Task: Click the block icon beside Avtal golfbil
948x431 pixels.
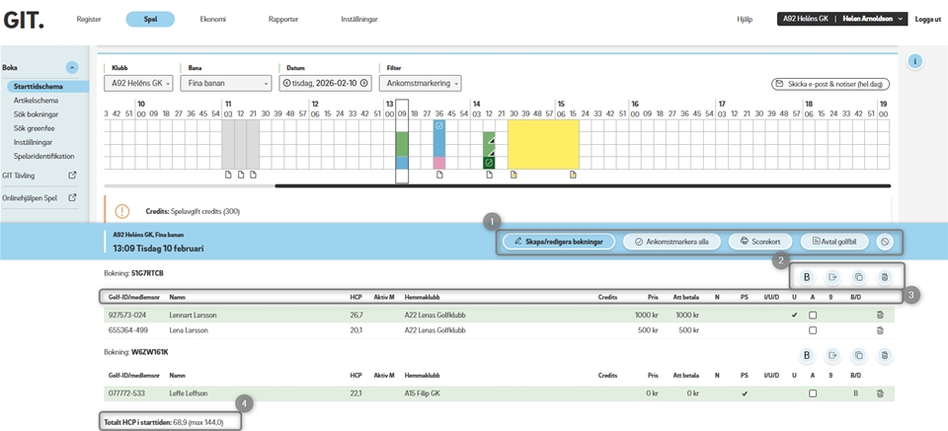Action: pos(885,242)
